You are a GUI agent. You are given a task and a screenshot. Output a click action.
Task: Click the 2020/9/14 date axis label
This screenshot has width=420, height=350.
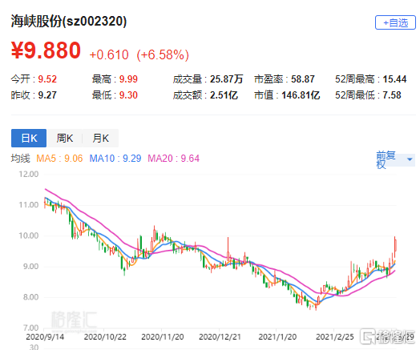[x=45, y=337]
